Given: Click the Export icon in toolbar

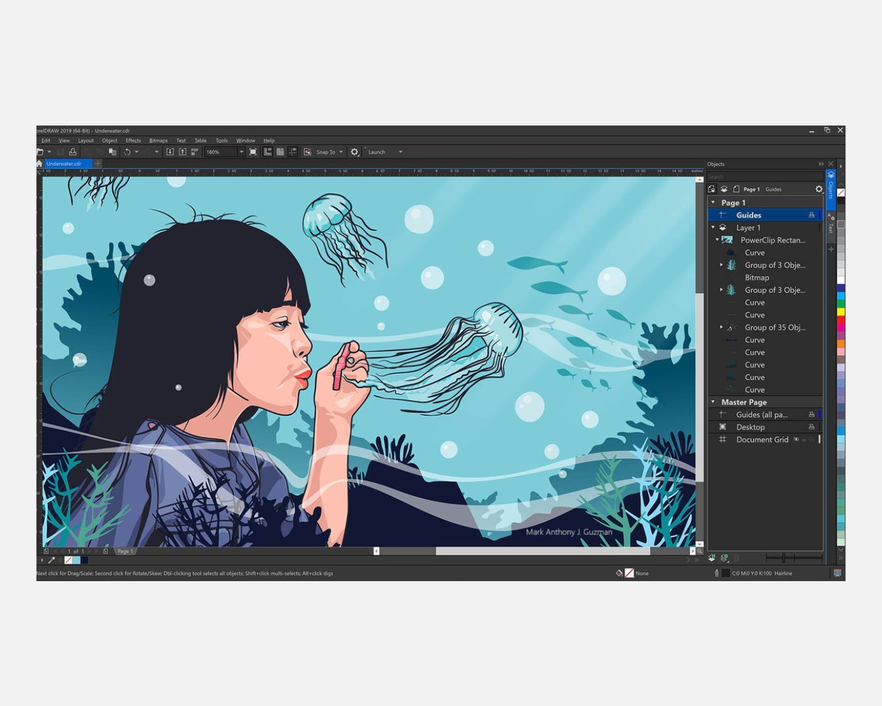Looking at the screenshot, I should tap(182, 152).
